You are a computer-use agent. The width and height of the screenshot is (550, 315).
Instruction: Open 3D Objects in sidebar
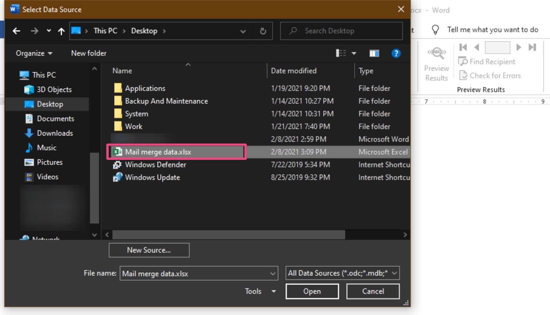point(54,89)
